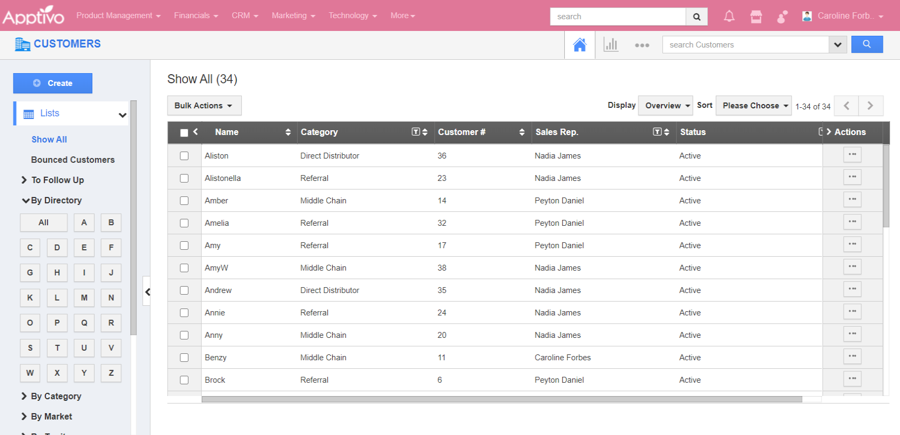Image resolution: width=900 pixels, height=435 pixels.
Task: Click the blue customer search button
Action: pyautogui.click(x=866, y=44)
